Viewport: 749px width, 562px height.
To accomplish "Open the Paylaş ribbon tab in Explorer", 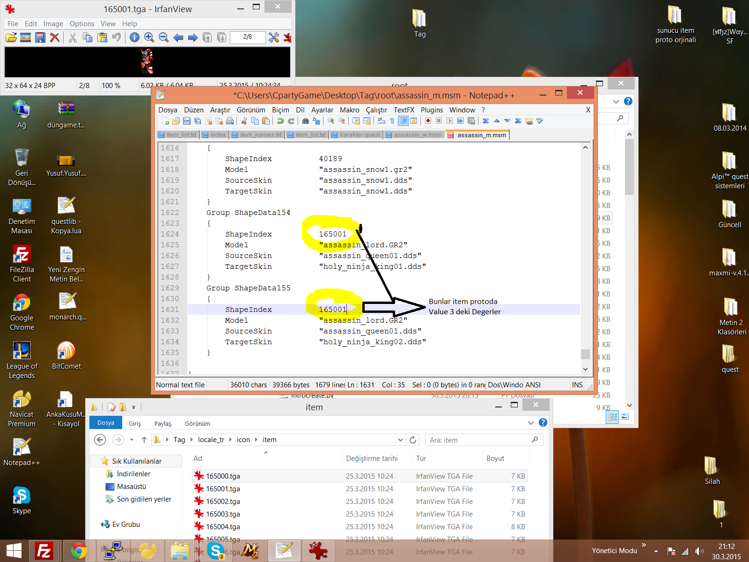I will coord(163,423).
